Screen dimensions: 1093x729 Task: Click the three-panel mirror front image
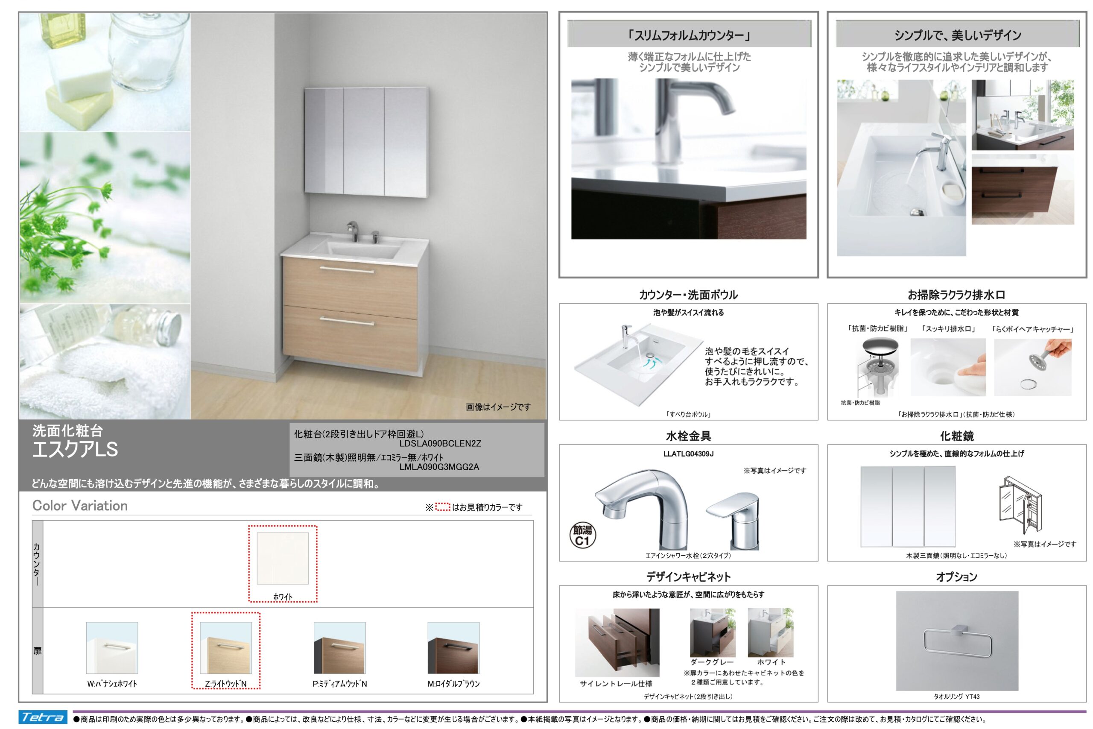pos(908,507)
